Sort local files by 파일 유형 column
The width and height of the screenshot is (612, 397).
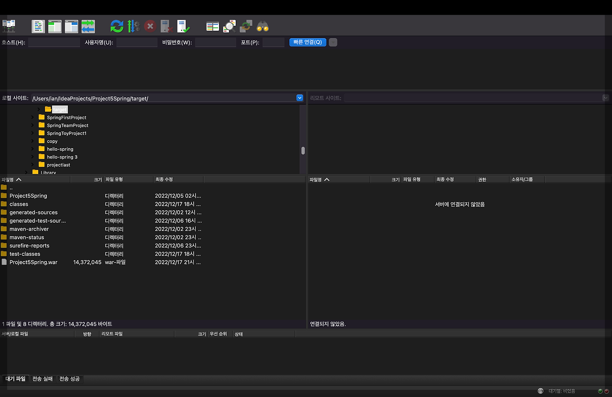[129, 179]
